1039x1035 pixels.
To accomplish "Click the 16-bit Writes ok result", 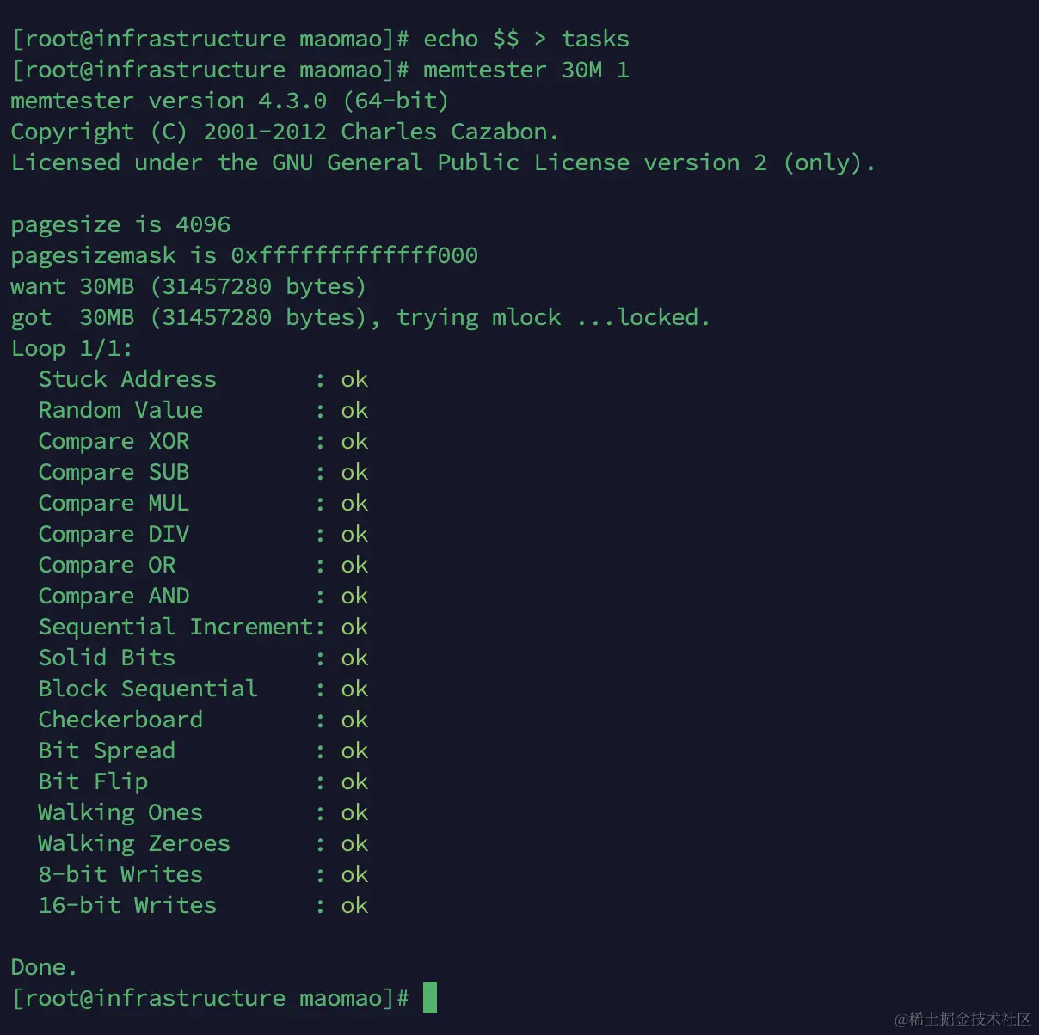I will 354,906.
